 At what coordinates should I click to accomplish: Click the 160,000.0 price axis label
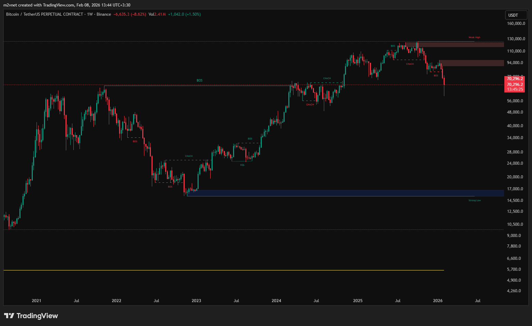click(516, 24)
